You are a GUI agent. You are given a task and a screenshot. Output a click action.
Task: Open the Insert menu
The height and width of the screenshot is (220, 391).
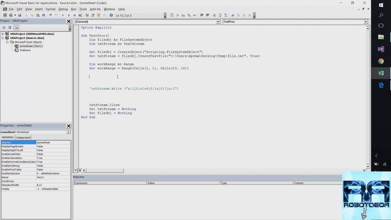(x=38, y=9)
